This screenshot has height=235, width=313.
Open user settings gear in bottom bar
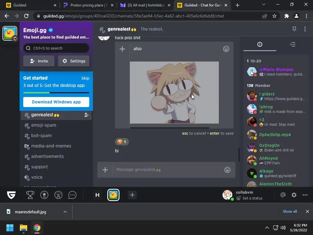[x=294, y=195]
